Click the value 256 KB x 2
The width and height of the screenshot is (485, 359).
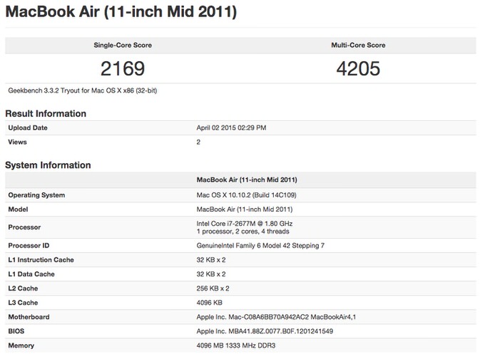tap(213, 288)
